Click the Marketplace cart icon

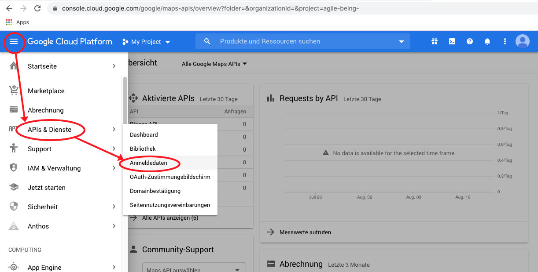[14, 91]
